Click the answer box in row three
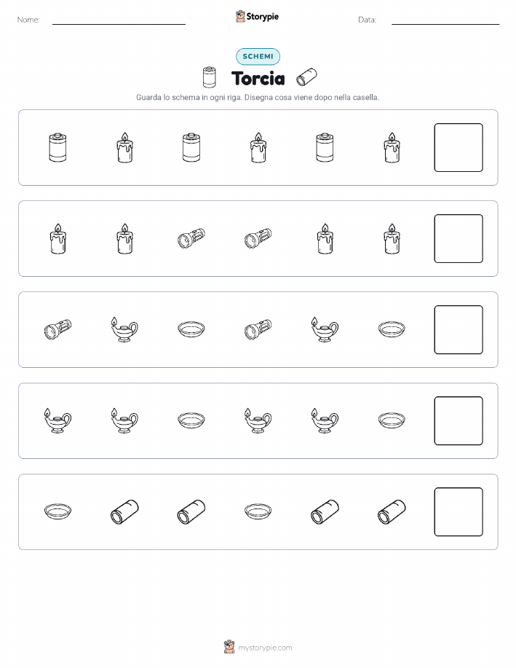The height and width of the screenshot is (668, 516). [x=459, y=329]
